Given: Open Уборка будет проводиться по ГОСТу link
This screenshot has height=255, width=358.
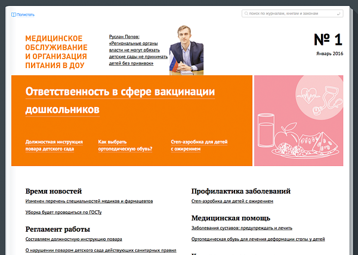Looking at the screenshot, I should tap(63, 212).
